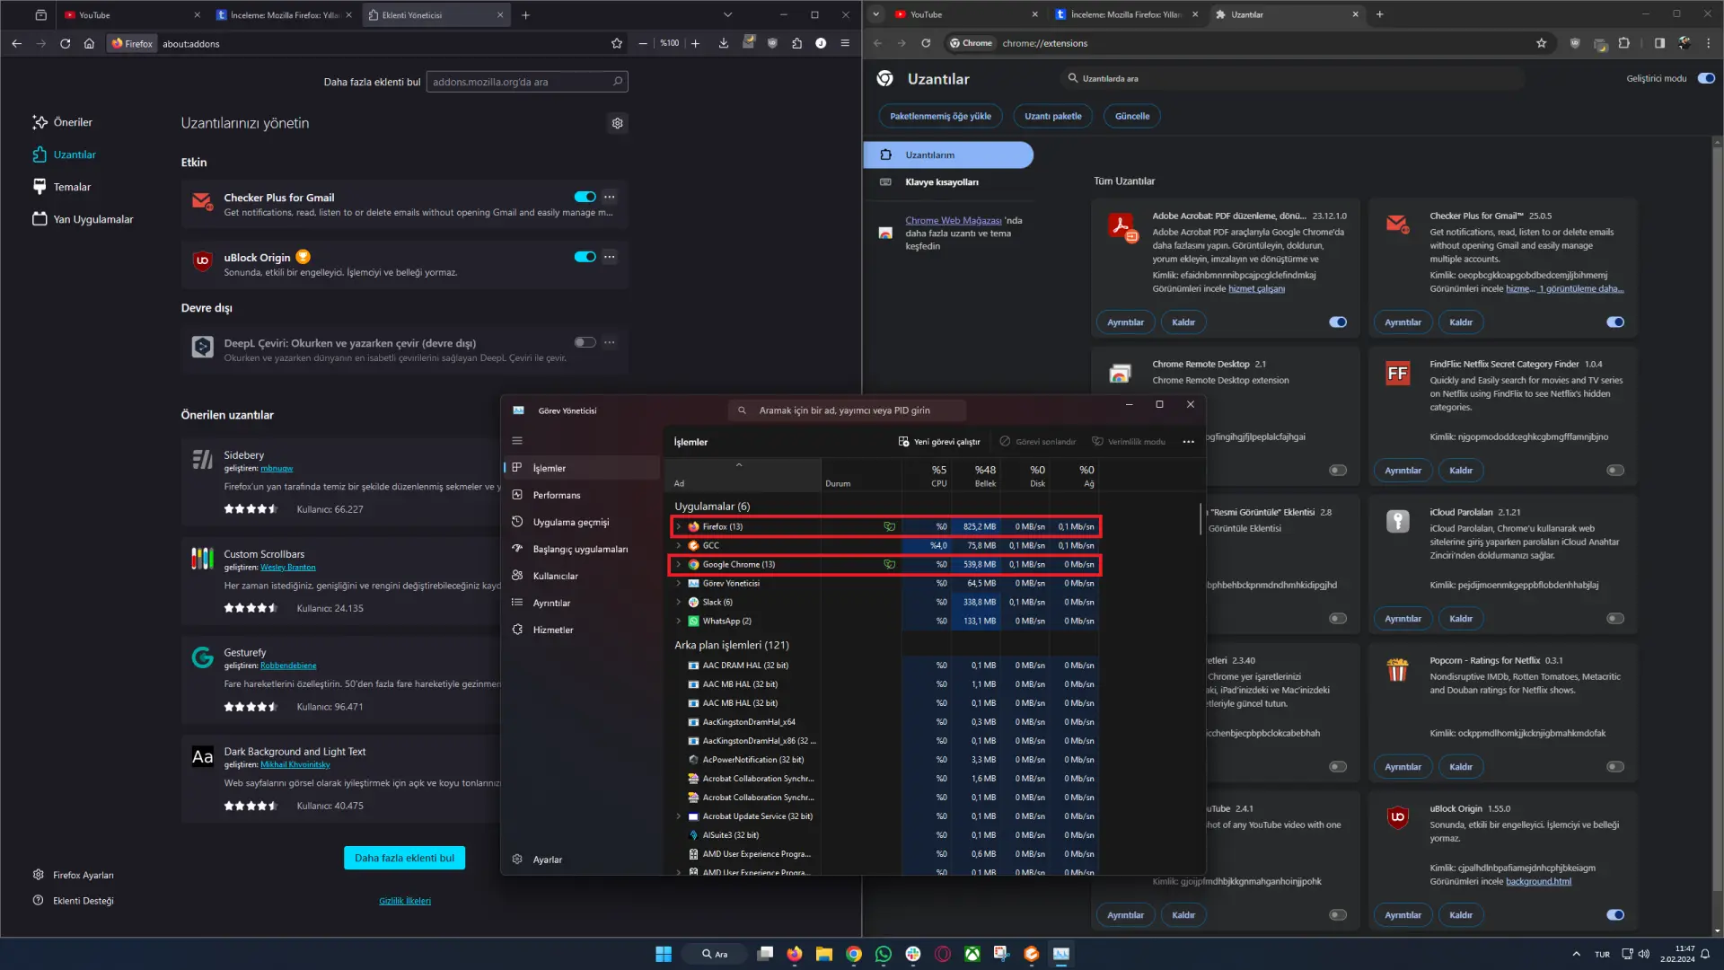Select Temalar in Firefox add-ons sidebar
The width and height of the screenshot is (1724, 970).
coord(62,187)
